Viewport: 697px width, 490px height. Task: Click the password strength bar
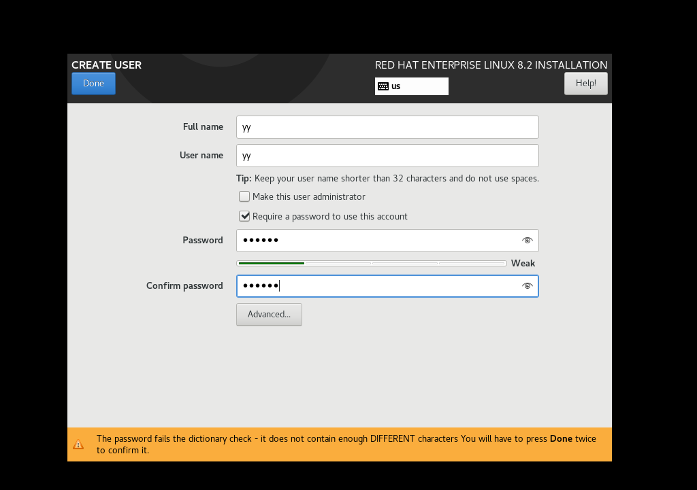(371, 263)
